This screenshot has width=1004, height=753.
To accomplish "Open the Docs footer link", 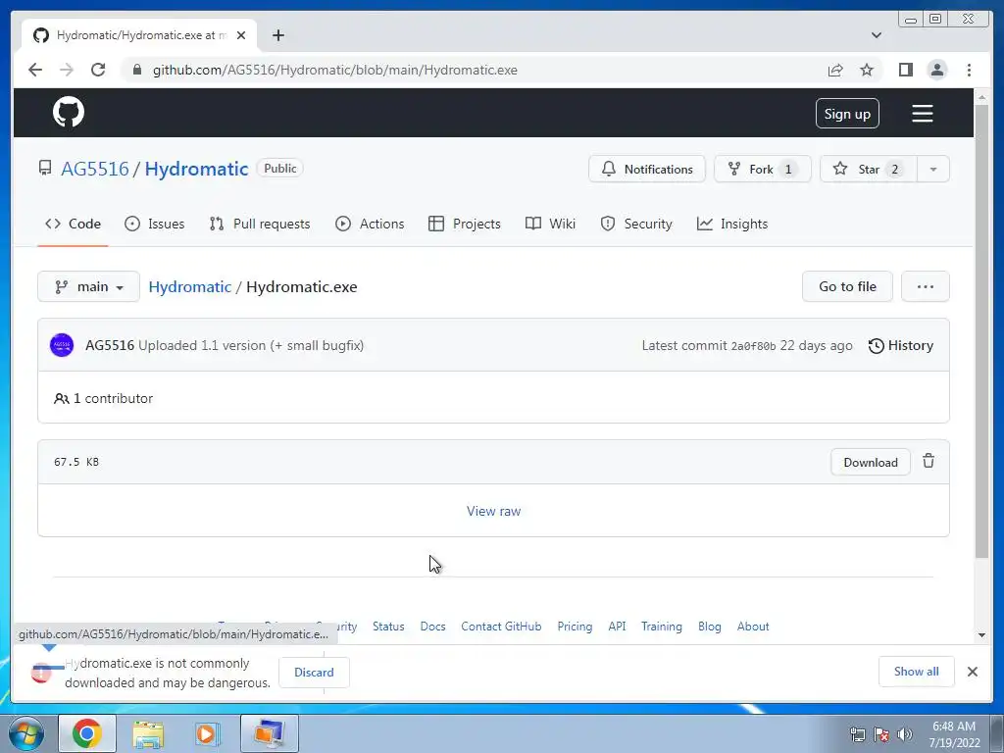I will click(x=432, y=627).
